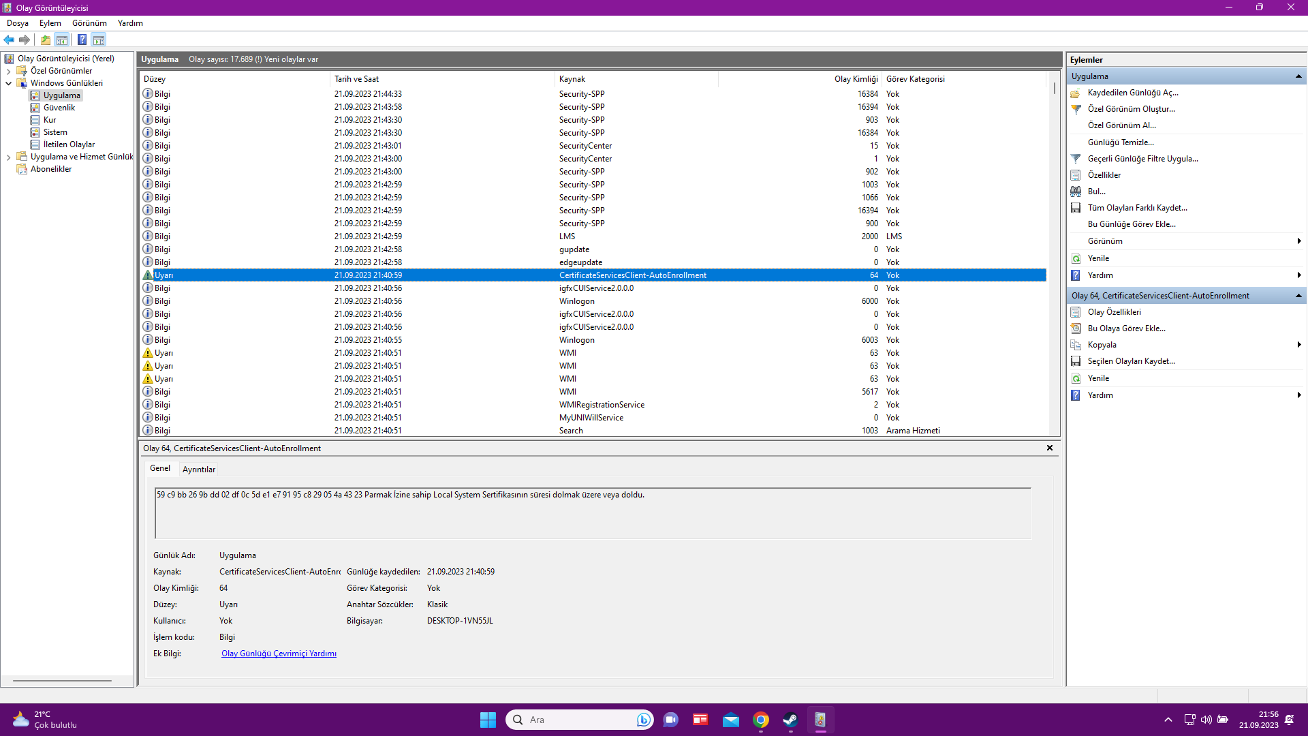
Task: Collapse the Windows Günlükleri tree node
Action: click(x=8, y=83)
